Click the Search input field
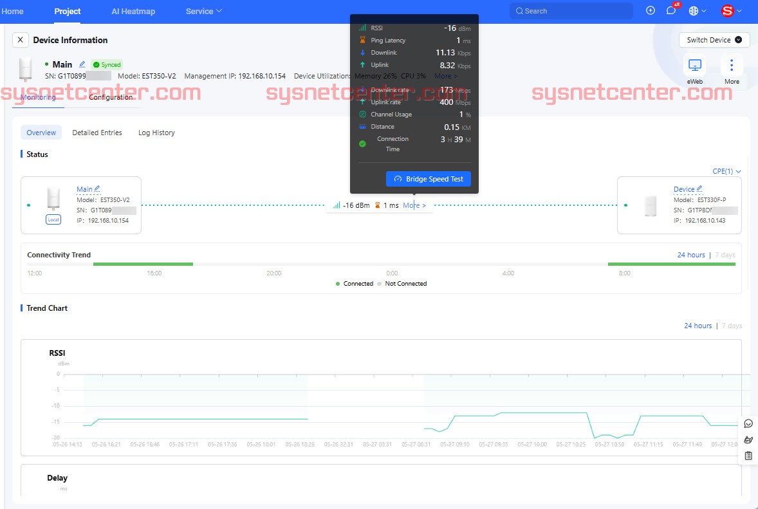 (x=571, y=11)
